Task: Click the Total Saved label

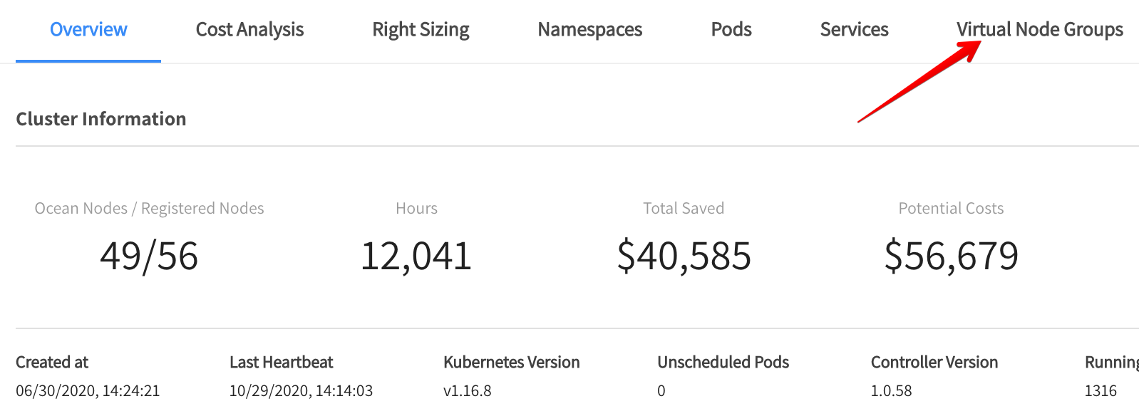Action: click(x=684, y=209)
